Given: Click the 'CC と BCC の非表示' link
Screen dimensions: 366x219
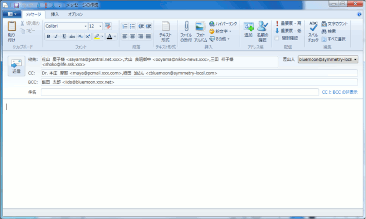Looking at the screenshot, I should pos(339,92).
